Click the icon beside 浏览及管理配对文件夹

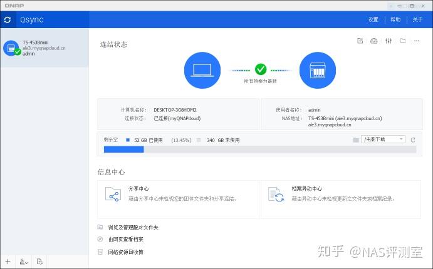point(100,227)
